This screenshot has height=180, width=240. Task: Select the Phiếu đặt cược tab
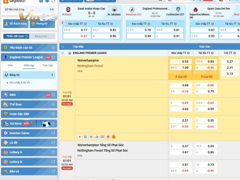[x=16, y=36]
